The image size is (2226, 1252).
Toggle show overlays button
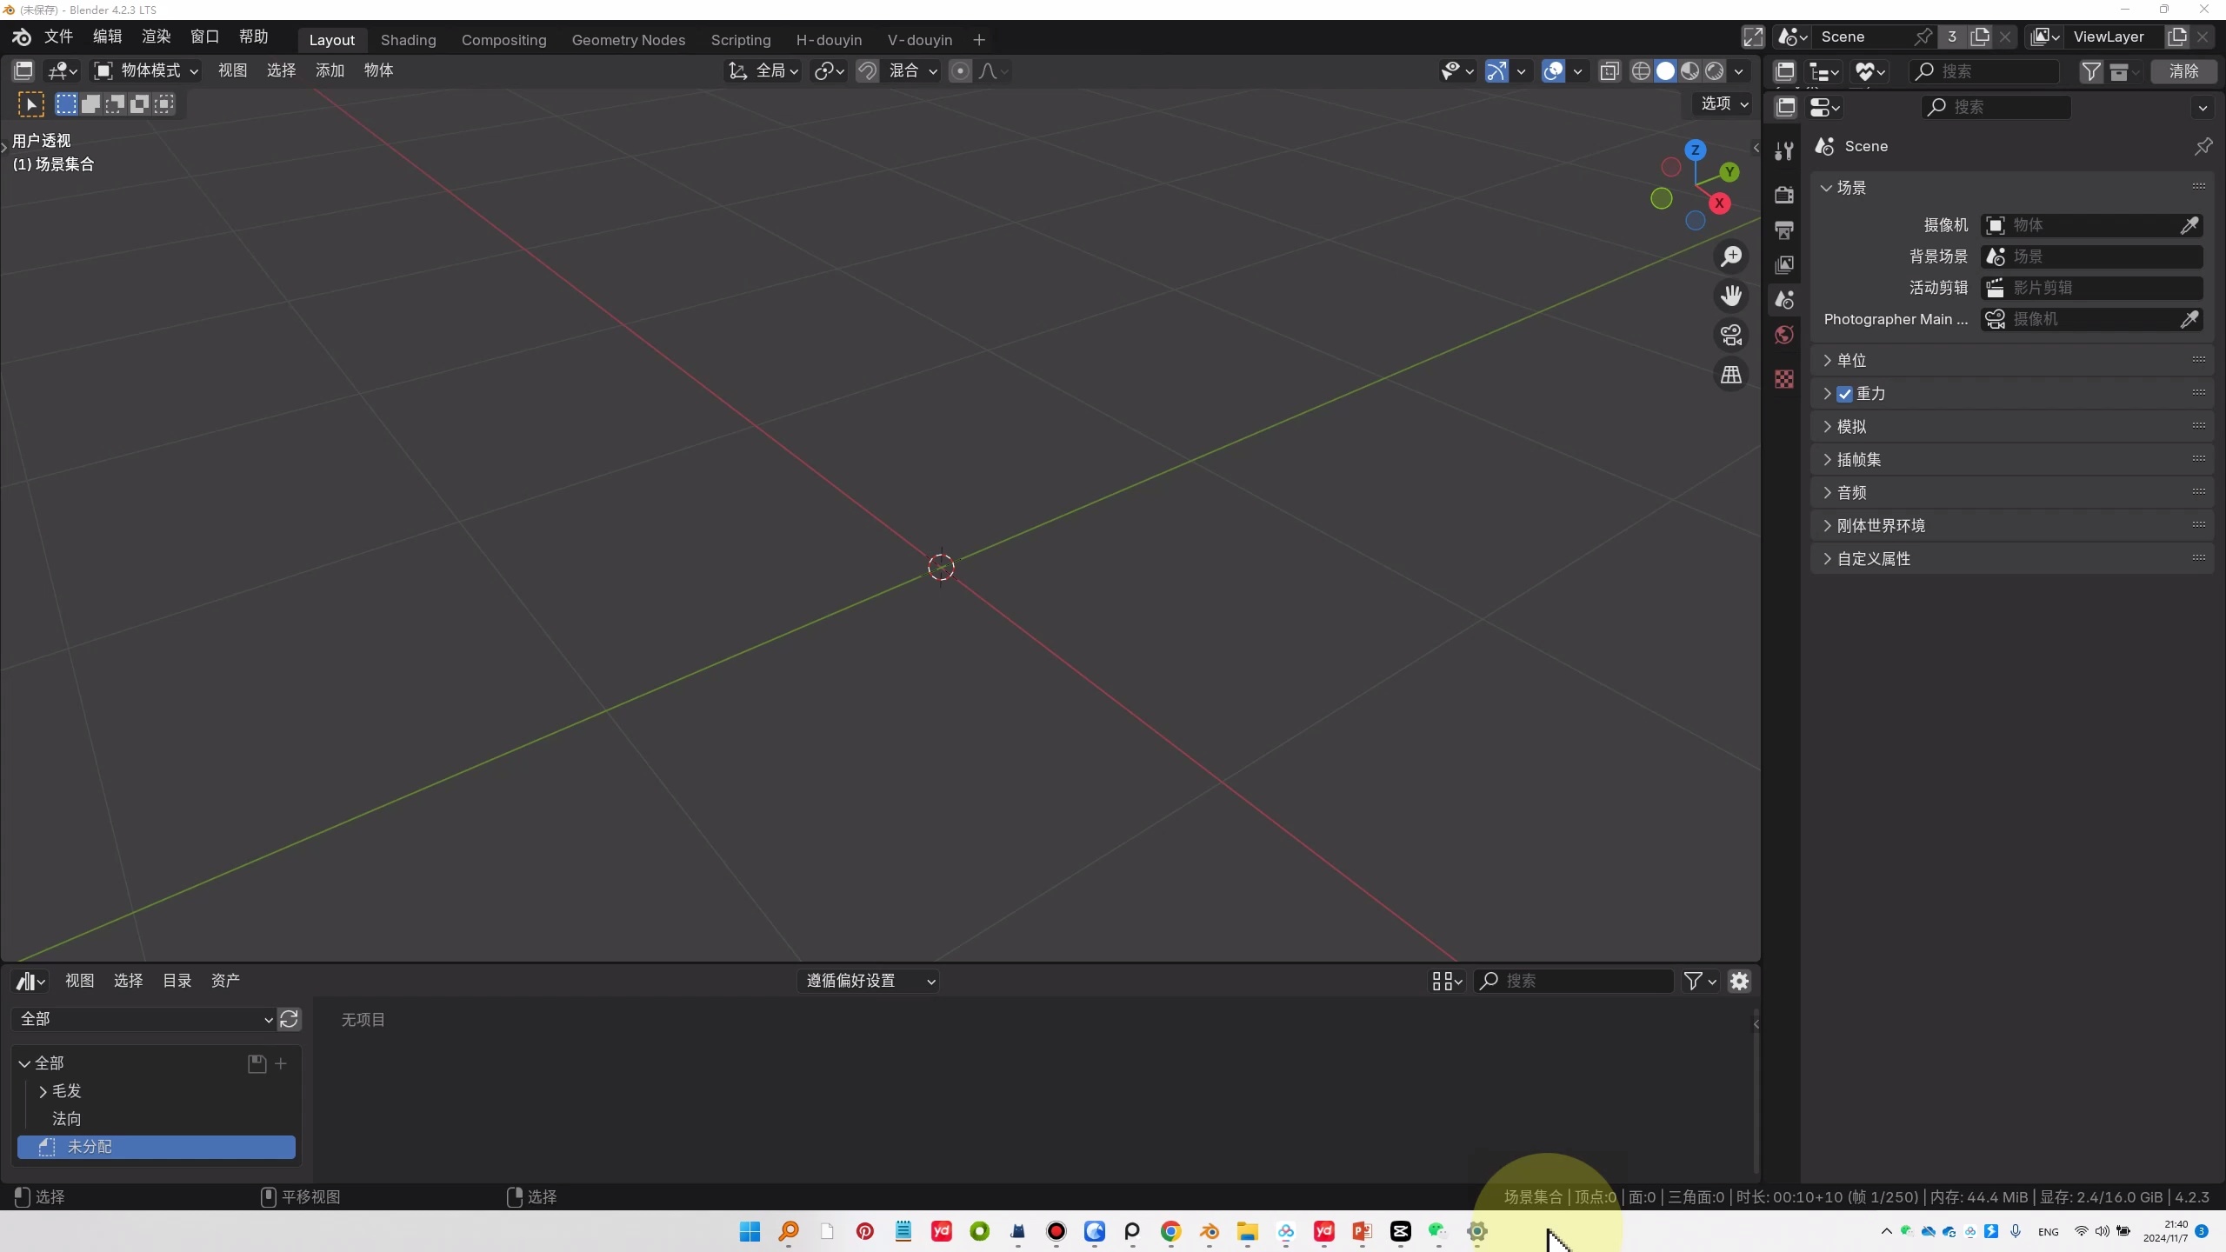(1554, 71)
